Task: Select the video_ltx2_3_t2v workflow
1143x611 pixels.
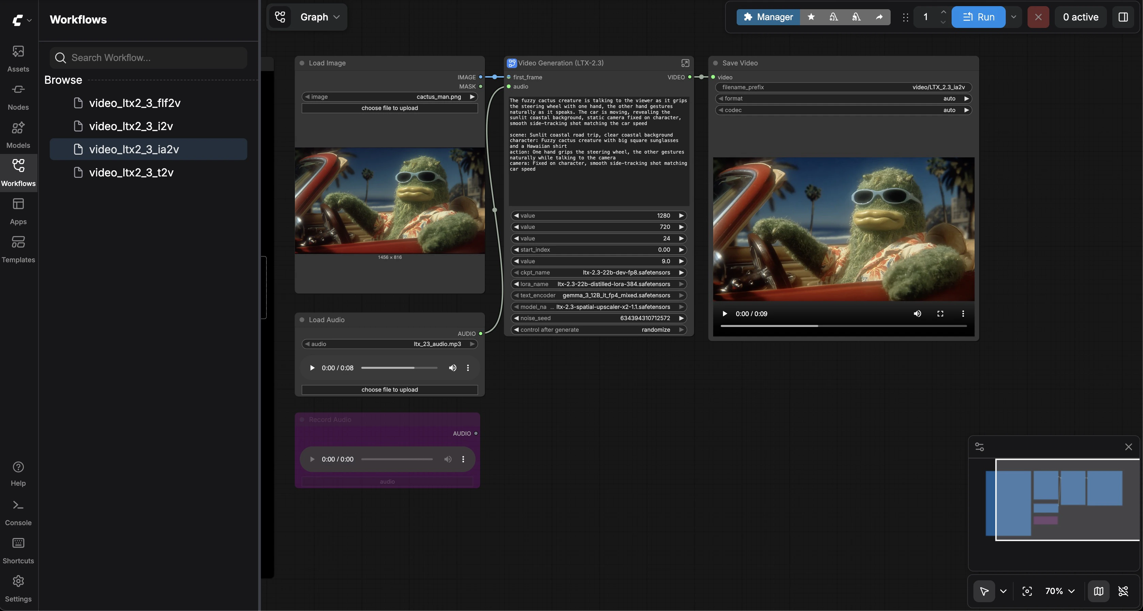Action: point(131,173)
